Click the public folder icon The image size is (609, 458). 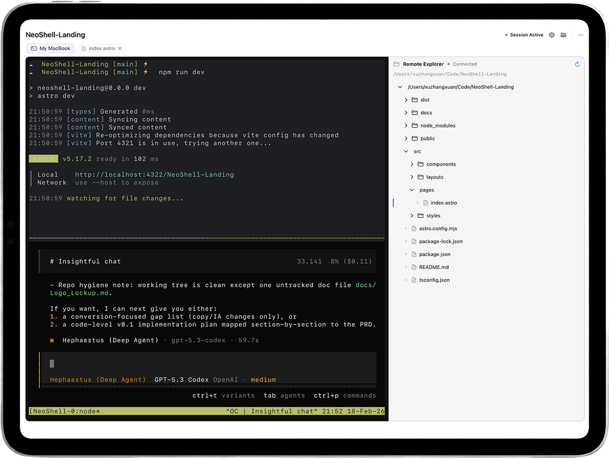(x=414, y=138)
